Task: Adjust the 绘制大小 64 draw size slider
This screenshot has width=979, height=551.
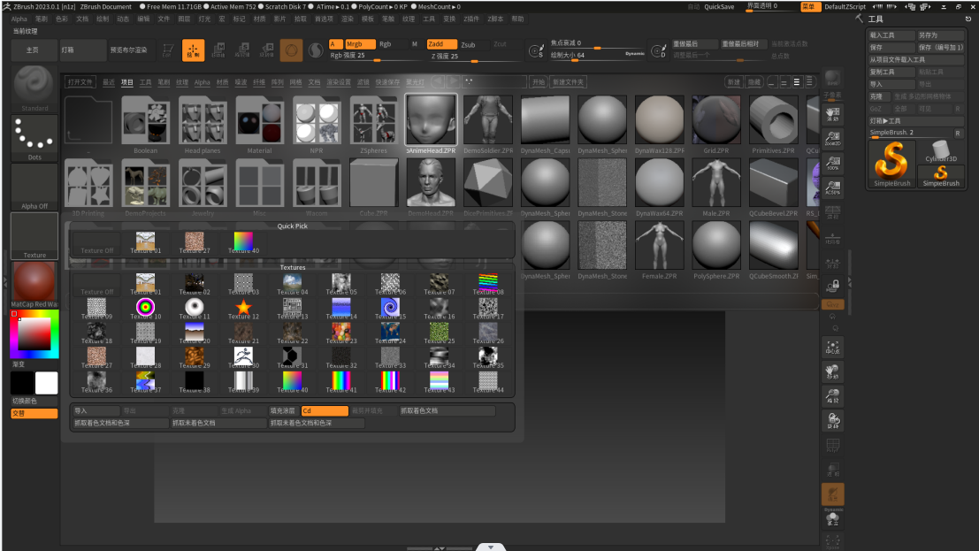Action: 597,56
